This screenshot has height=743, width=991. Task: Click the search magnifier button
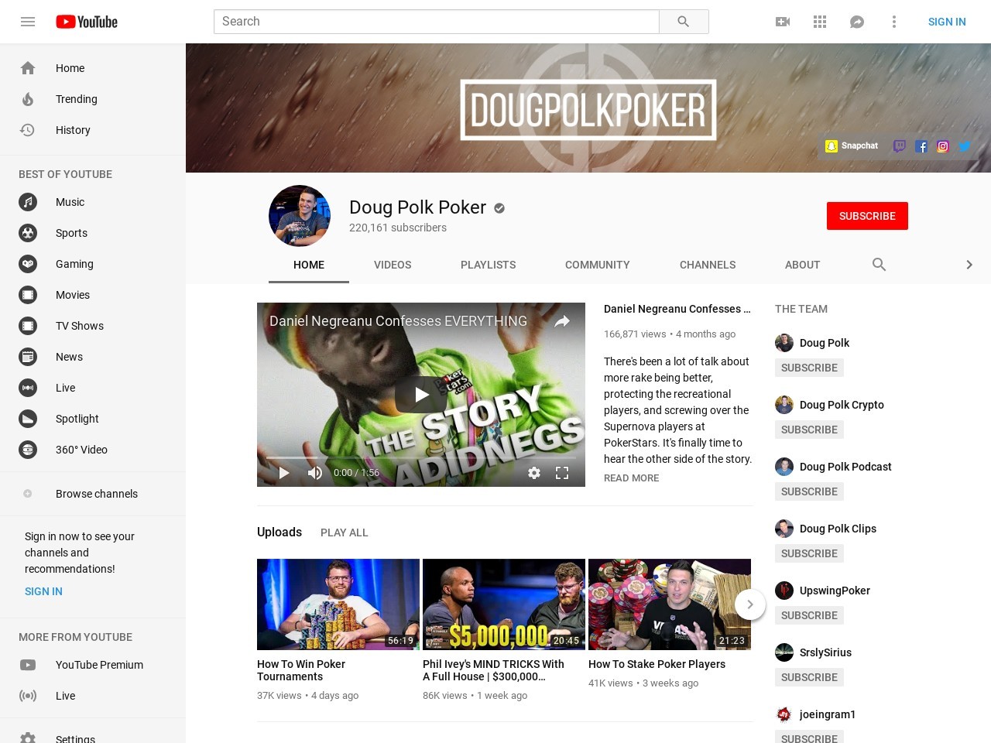coord(684,22)
